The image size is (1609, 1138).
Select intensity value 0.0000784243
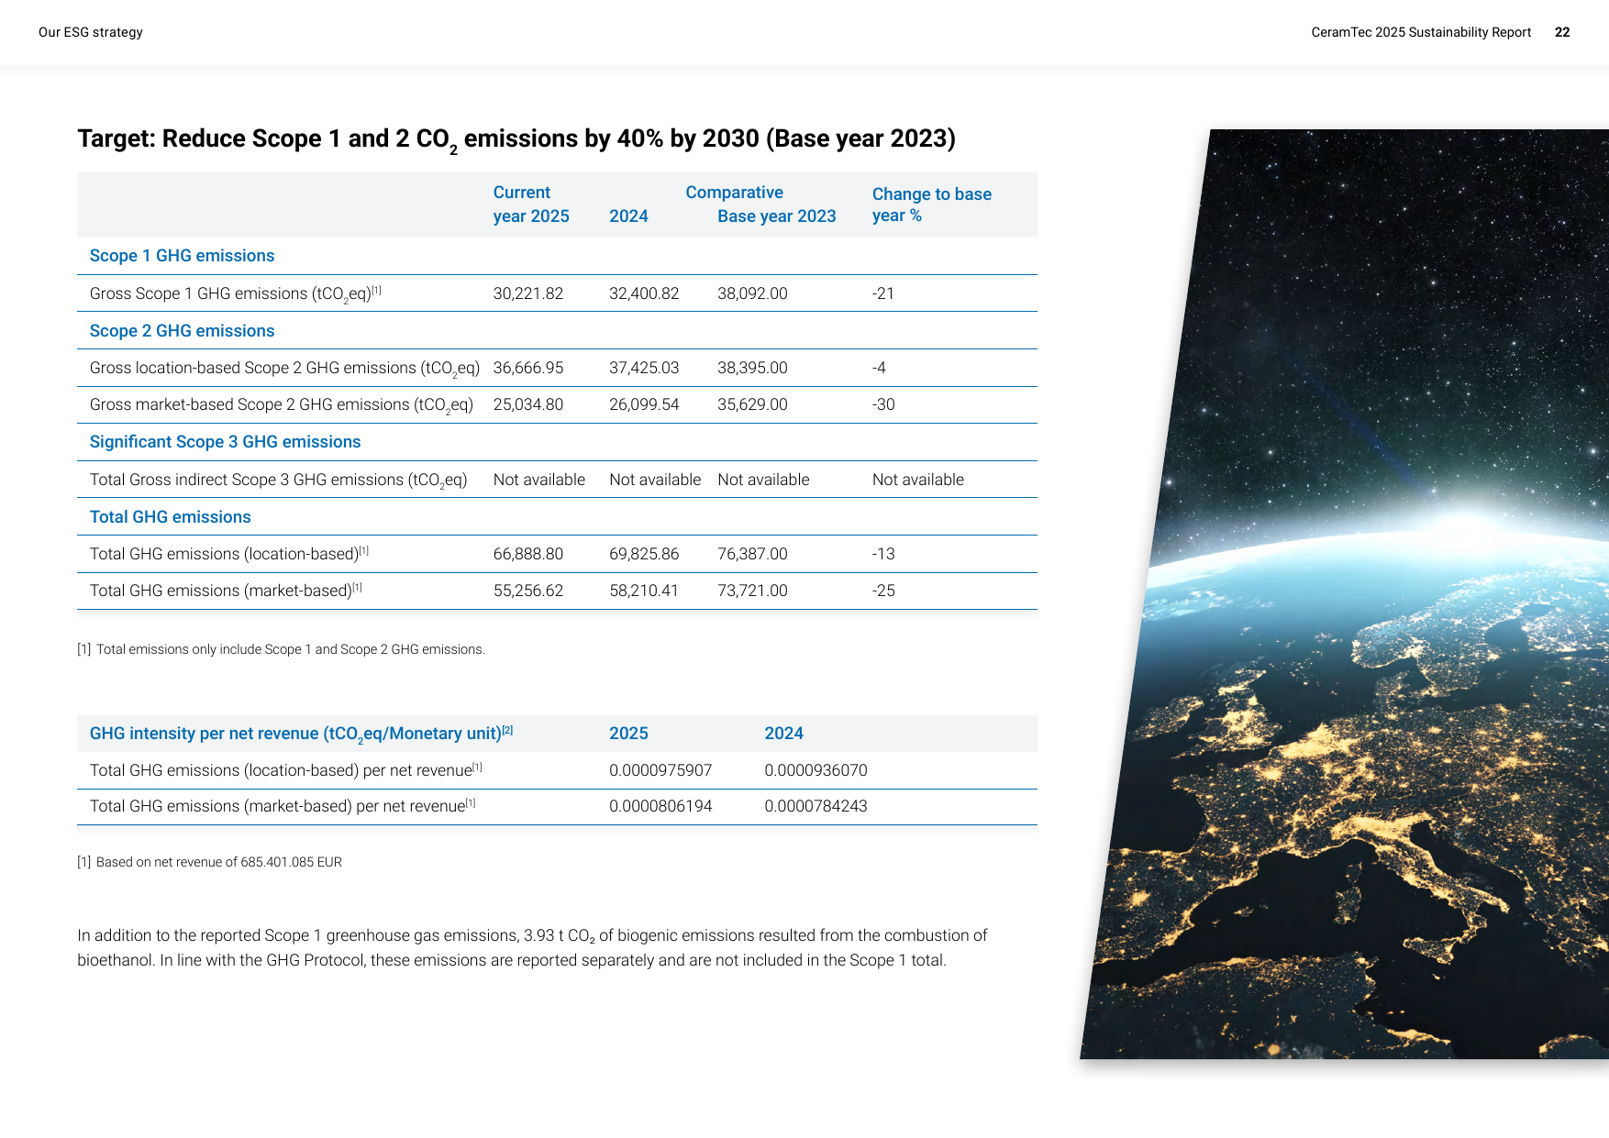coord(816,806)
